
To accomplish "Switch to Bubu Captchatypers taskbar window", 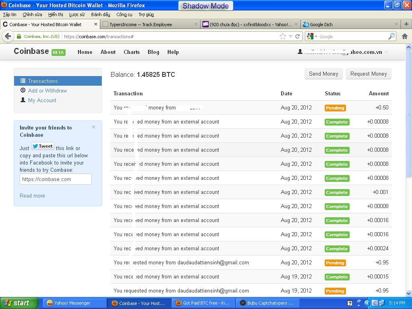I will (268, 303).
